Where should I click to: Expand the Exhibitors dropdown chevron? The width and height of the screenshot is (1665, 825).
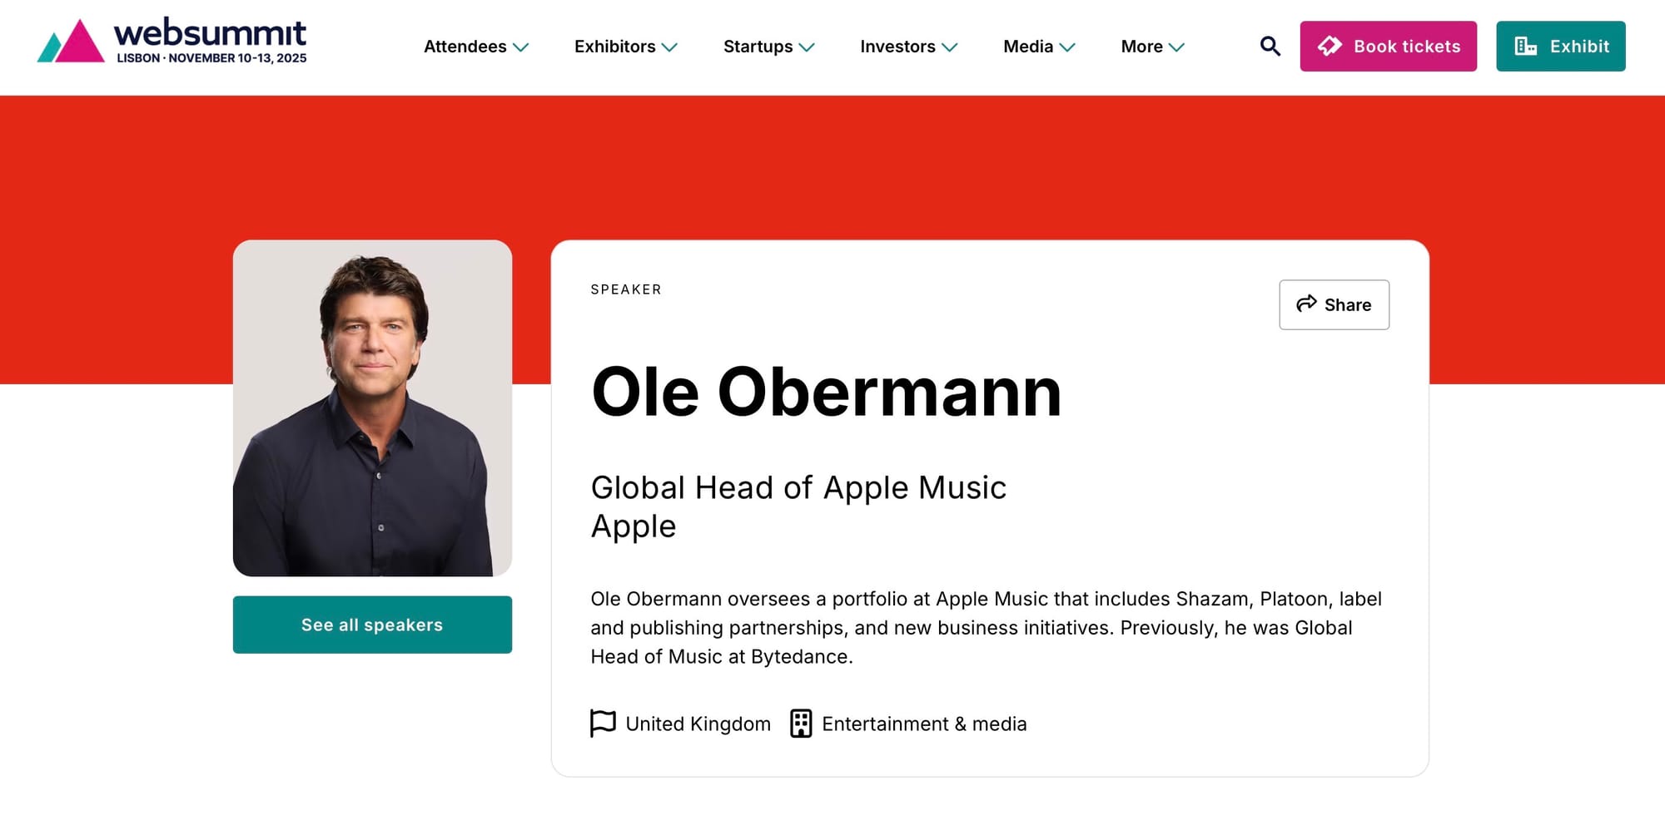669,47
